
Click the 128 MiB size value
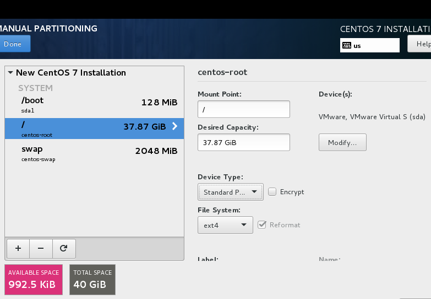click(160, 103)
